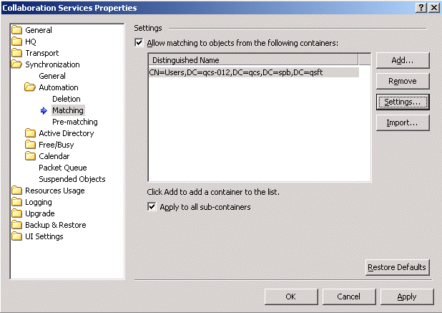Click the Backup & Restore folder icon

point(17,225)
